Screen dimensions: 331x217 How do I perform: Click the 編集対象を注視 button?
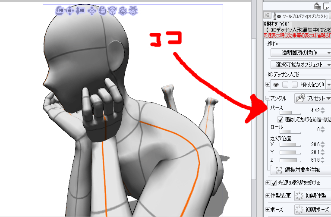(301, 170)
